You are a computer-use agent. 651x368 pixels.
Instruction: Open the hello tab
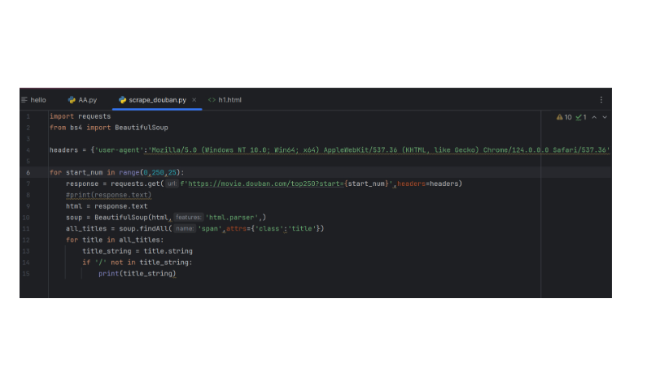point(37,100)
